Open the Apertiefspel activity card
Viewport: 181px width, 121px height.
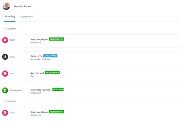[x=102, y=74]
